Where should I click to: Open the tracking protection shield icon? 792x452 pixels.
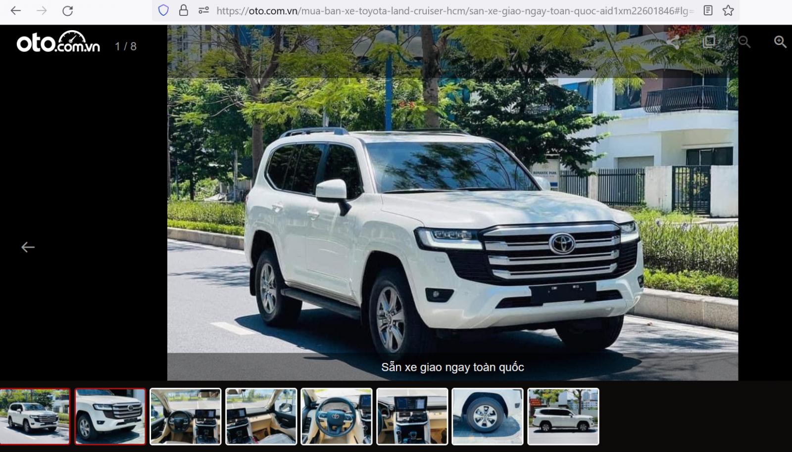click(x=163, y=10)
